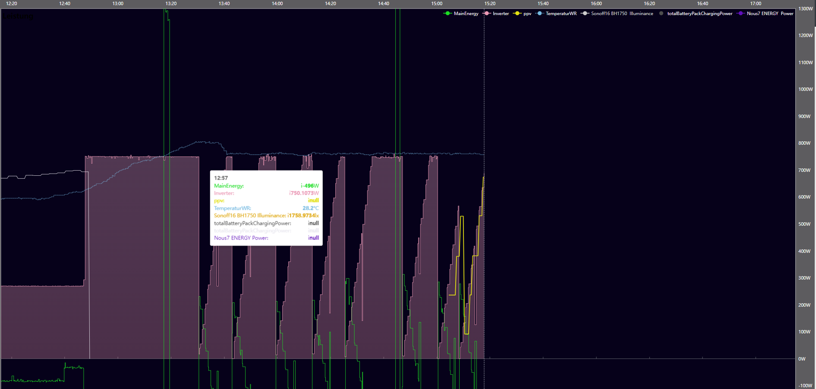Click the 600W power axis label
The image size is (816, 389).
(x=804, y=197)
